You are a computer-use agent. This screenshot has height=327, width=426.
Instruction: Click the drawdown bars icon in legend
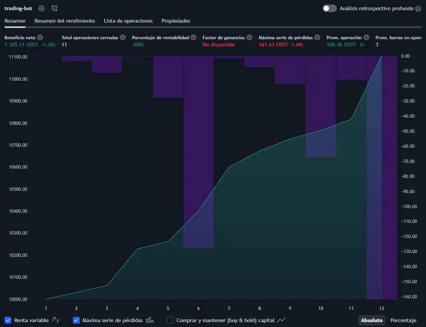150,320
